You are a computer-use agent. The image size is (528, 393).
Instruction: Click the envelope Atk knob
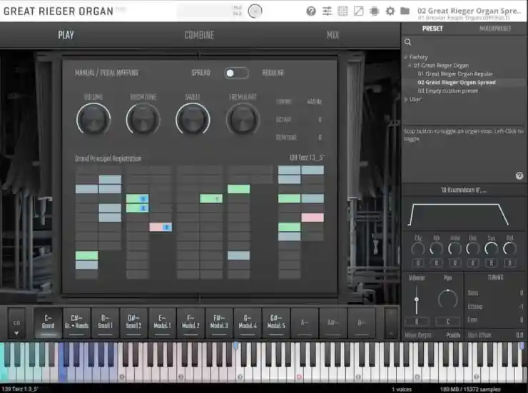[x=436, y=249]
